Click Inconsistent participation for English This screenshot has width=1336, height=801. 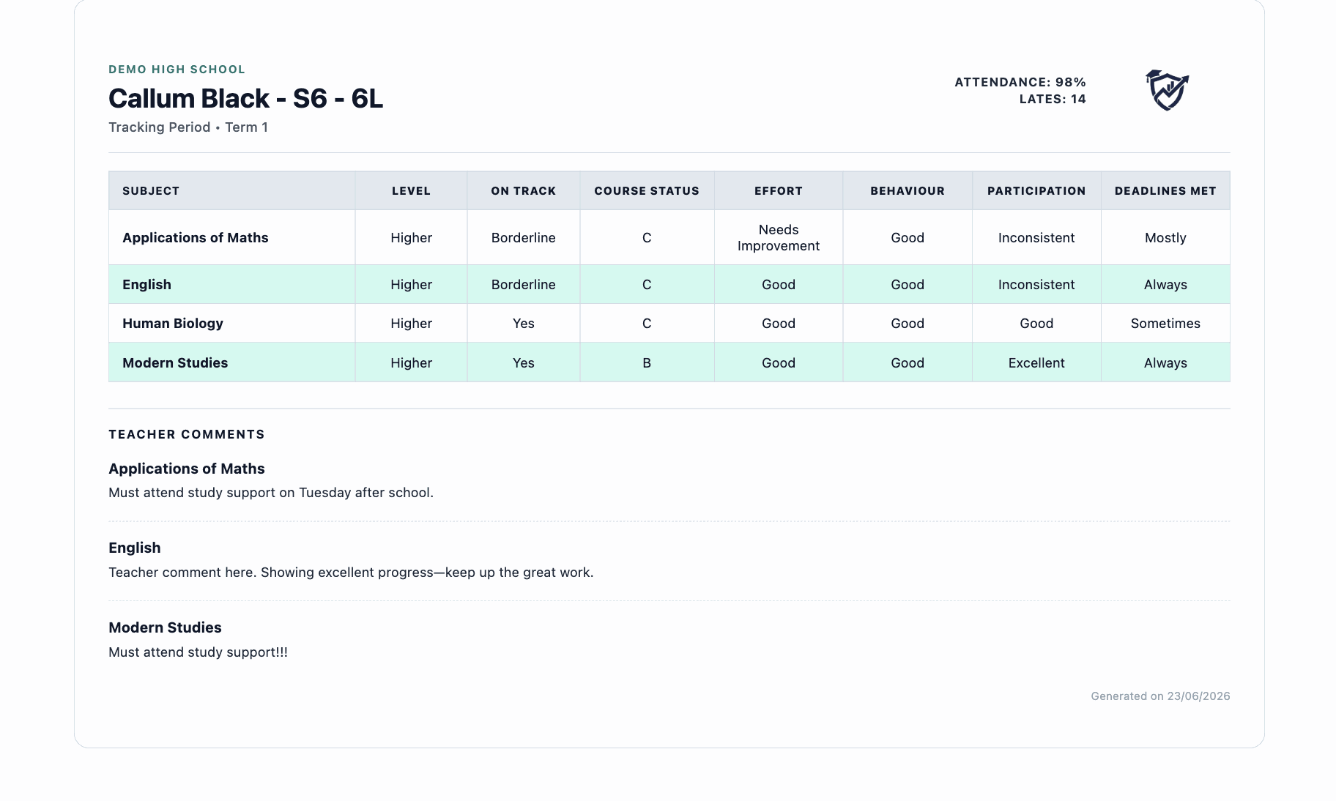pos(1036,285)
